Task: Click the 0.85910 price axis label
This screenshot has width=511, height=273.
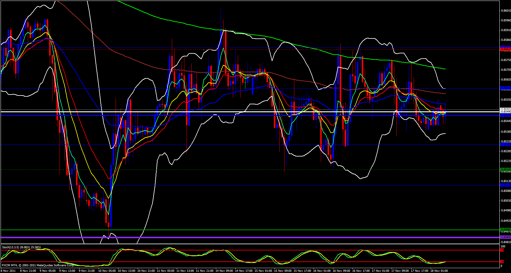Action: 506,30
